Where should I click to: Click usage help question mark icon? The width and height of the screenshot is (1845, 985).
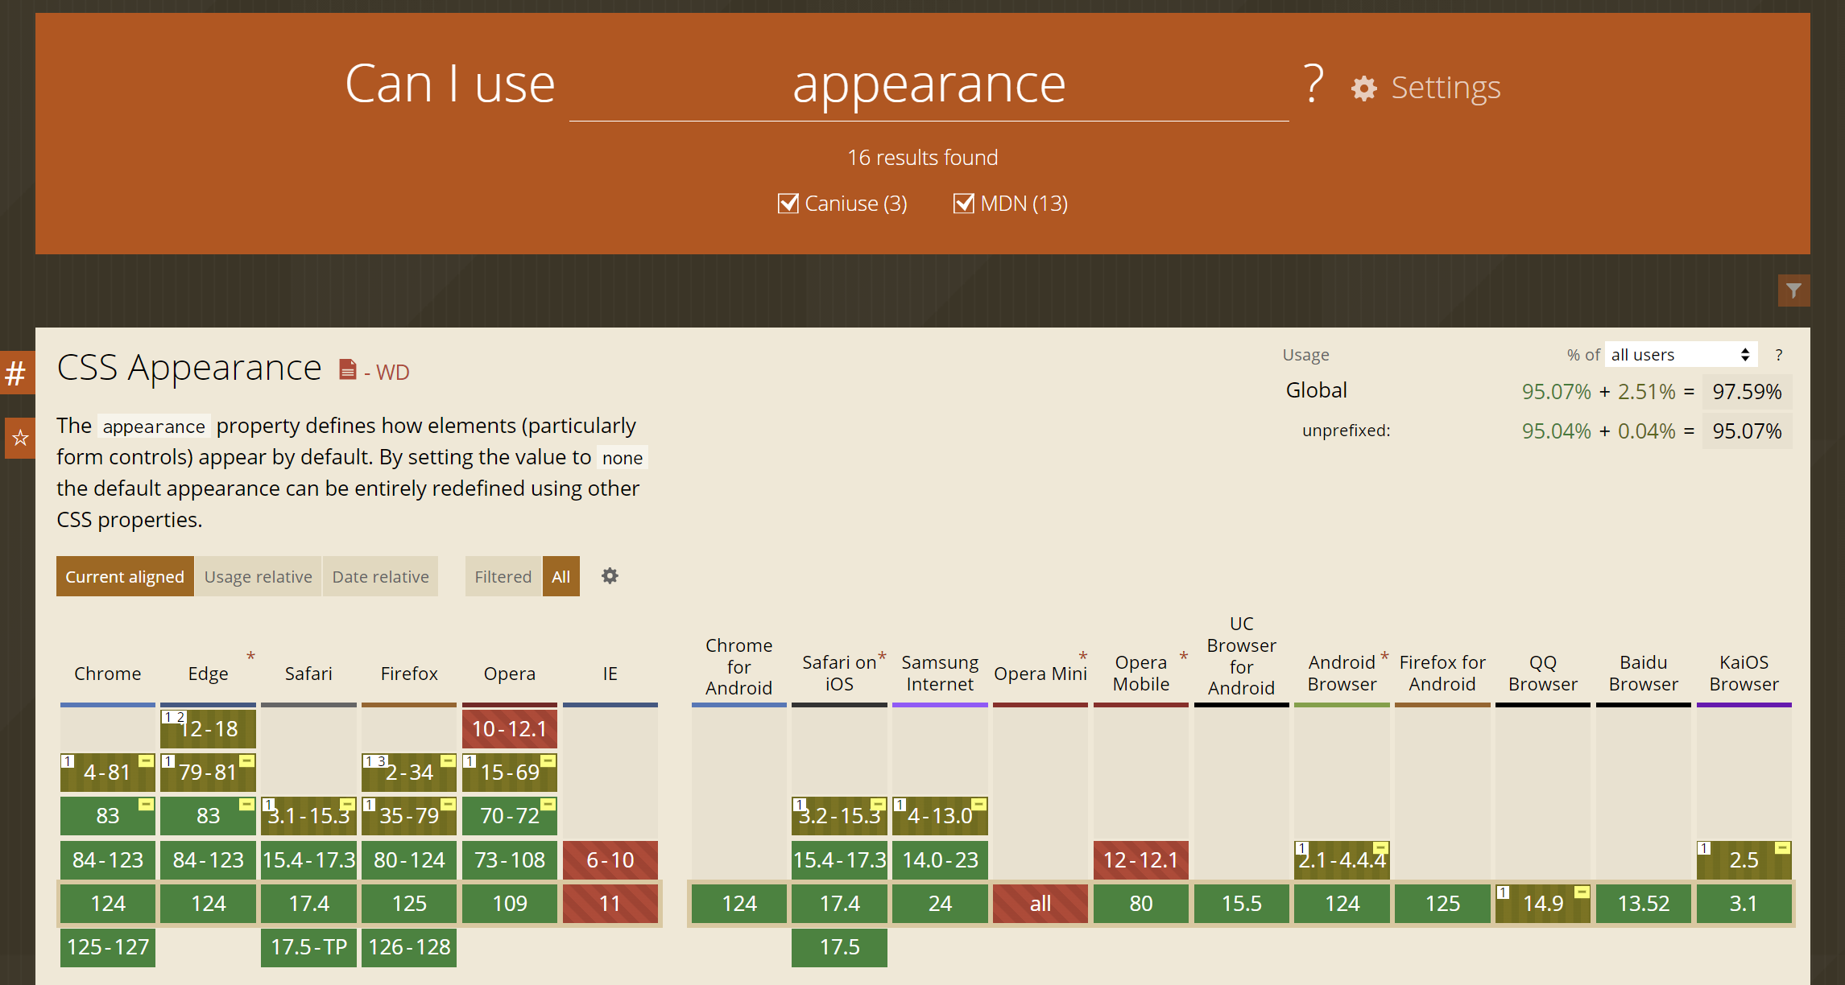point(1778,355)
